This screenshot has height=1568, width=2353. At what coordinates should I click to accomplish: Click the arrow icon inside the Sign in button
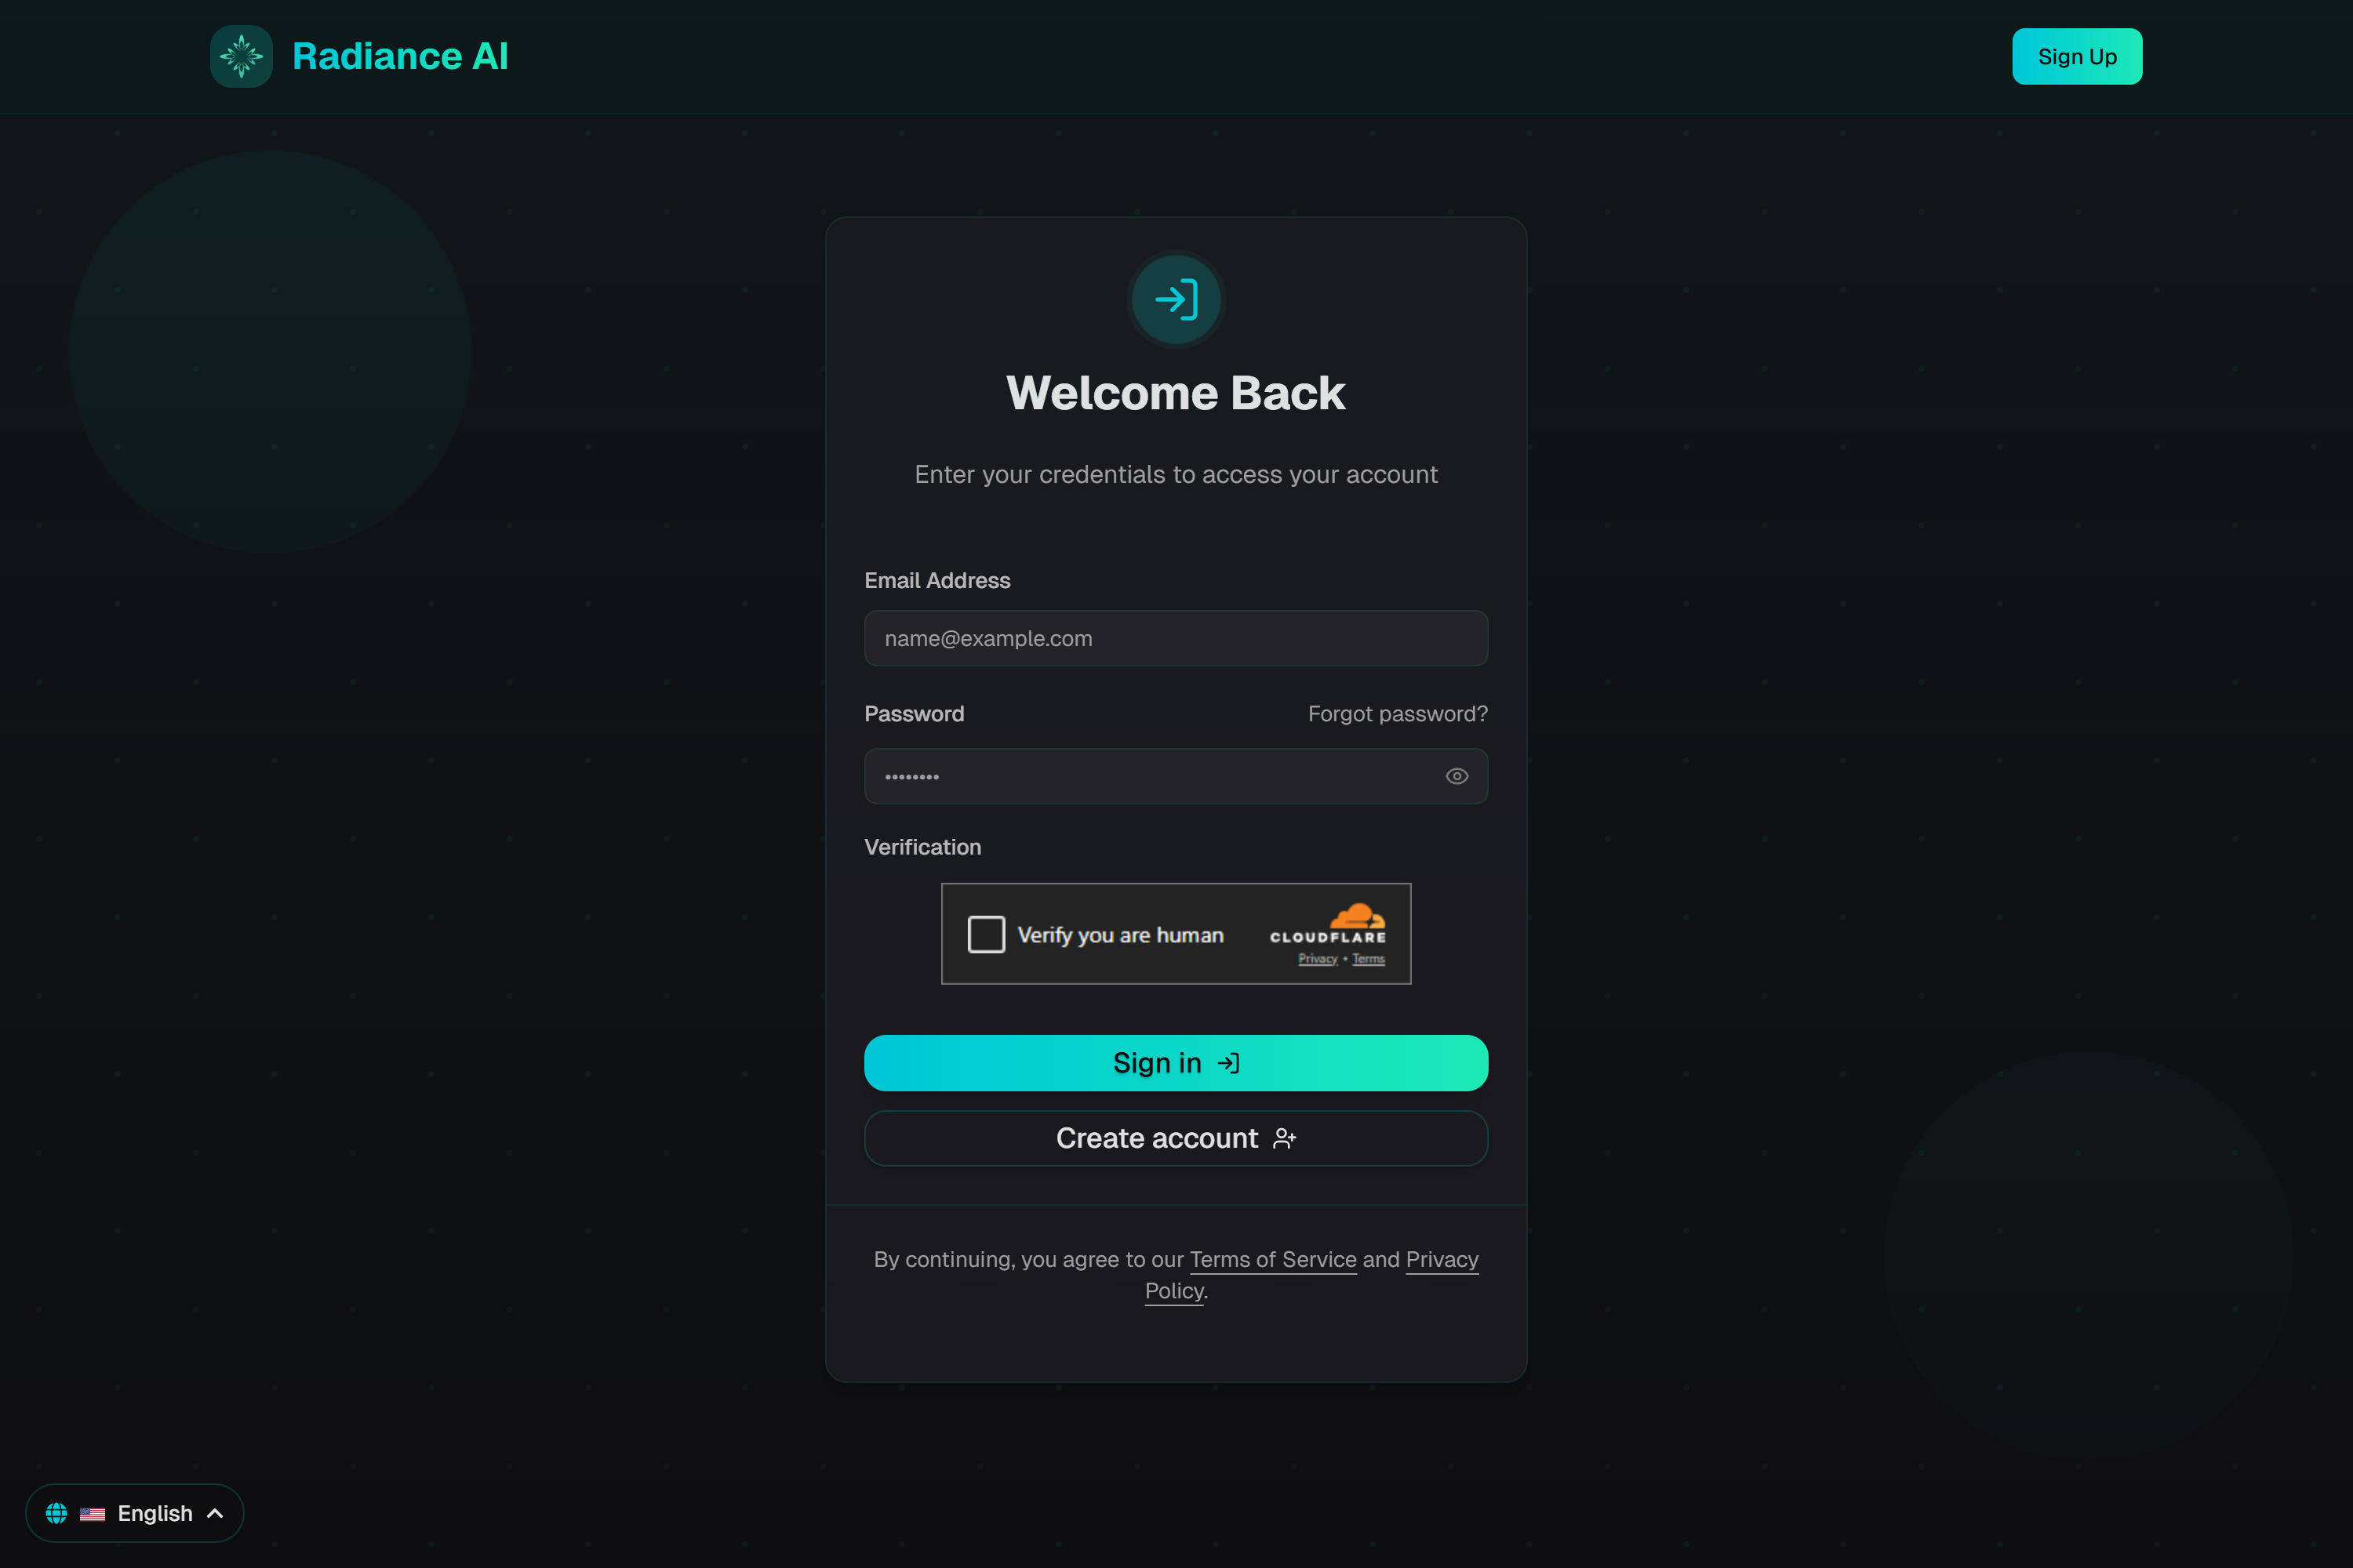[x=1228, y=1063]
